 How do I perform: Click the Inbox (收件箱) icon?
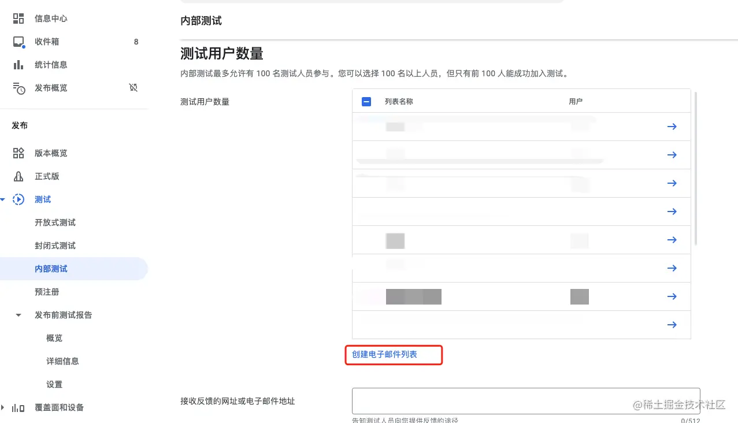tap(18, 42)
